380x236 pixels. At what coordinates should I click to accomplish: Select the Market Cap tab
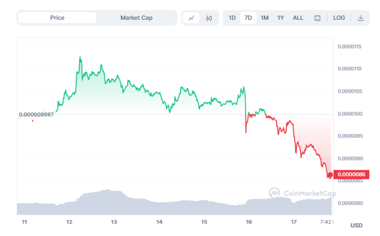click(136, 18)
